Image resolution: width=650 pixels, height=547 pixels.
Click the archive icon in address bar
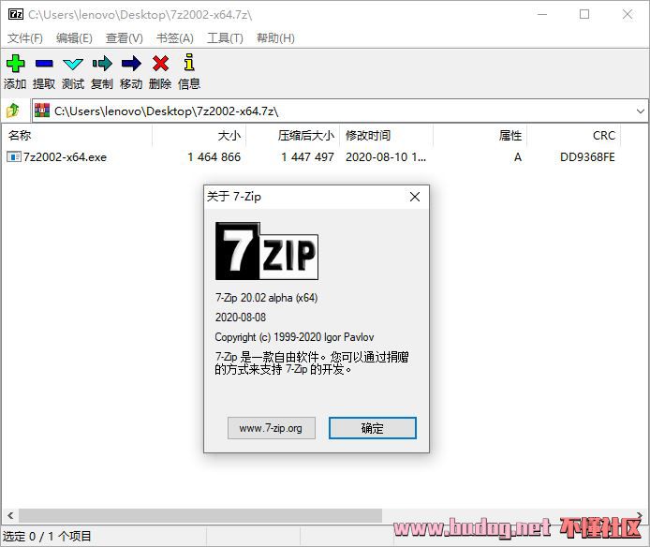(42, 111)
